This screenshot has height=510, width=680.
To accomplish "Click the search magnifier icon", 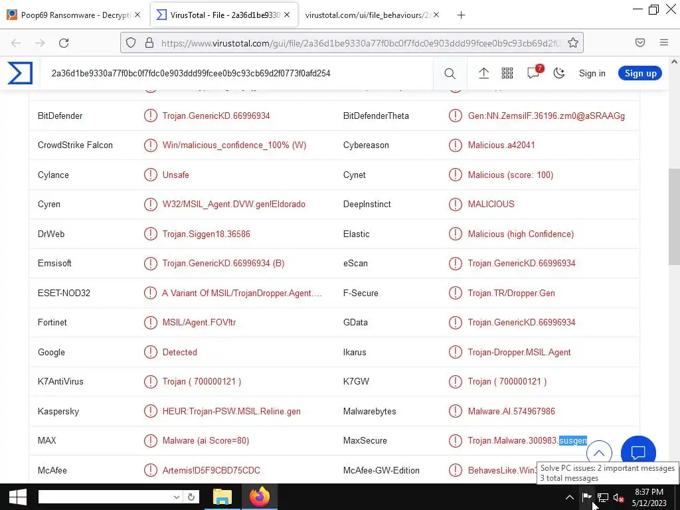I will click(450, 74).
